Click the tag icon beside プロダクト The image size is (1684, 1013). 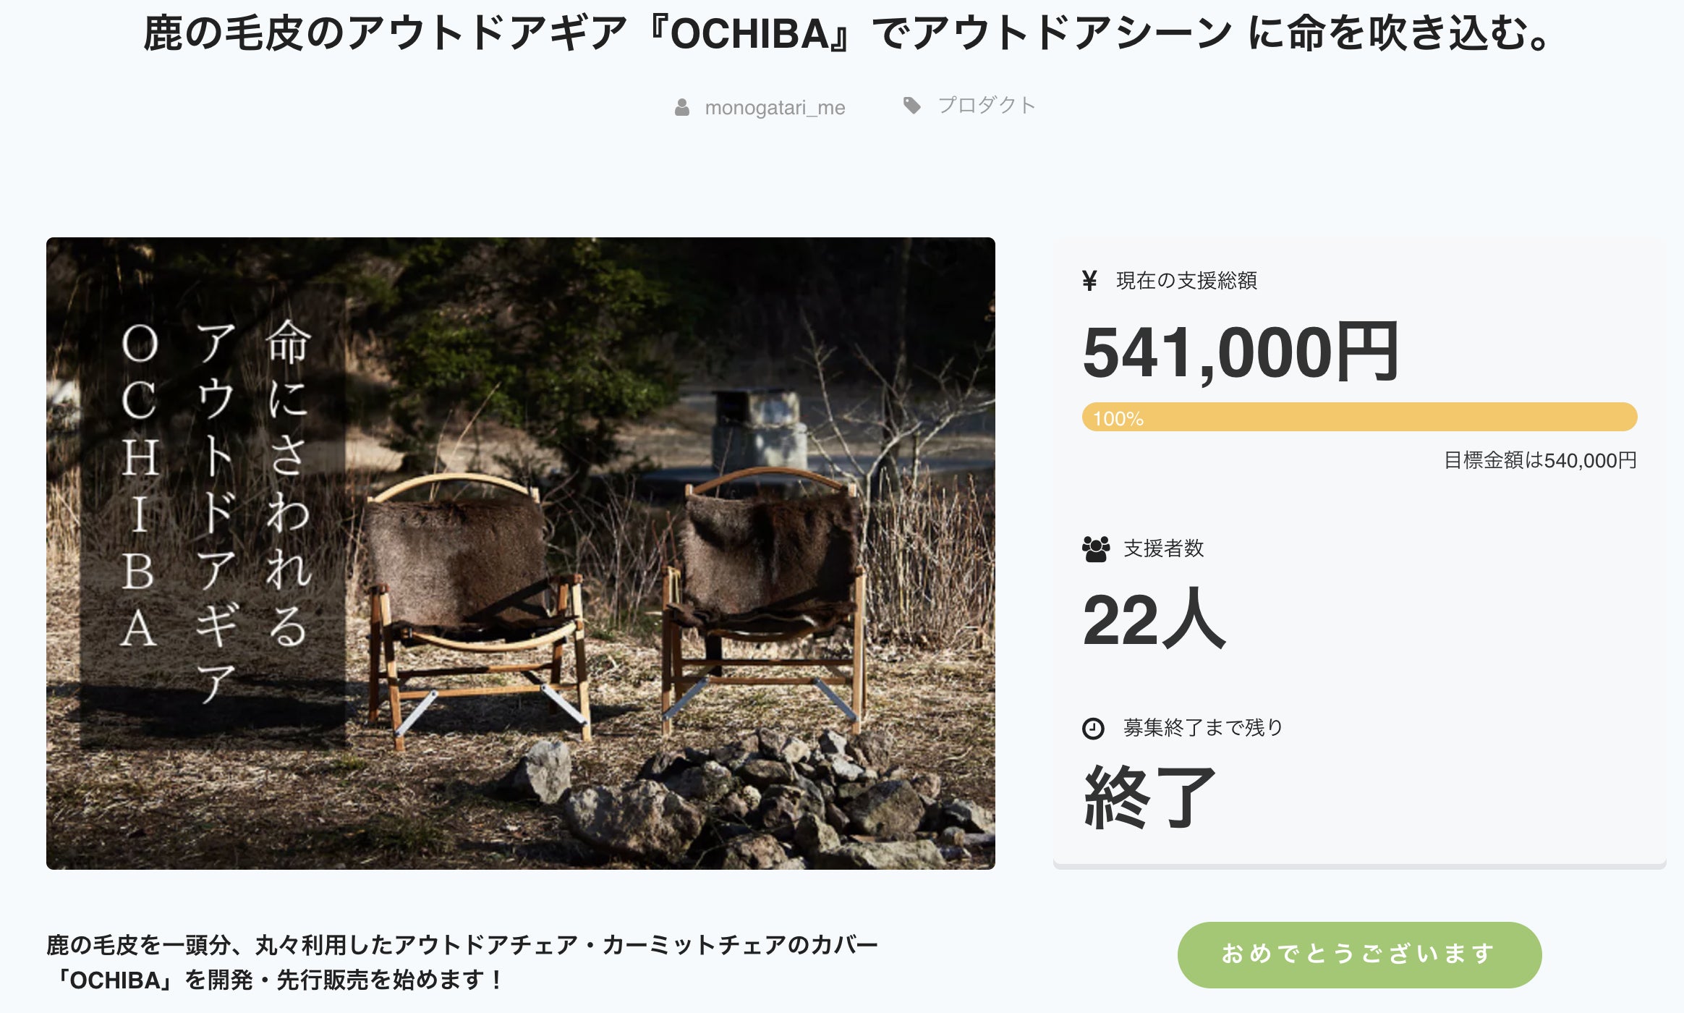911,106
